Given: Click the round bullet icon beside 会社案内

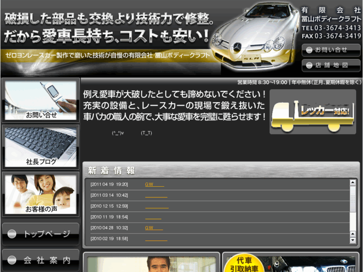Looking at the screenshot, I should click(x=11, y=260).
